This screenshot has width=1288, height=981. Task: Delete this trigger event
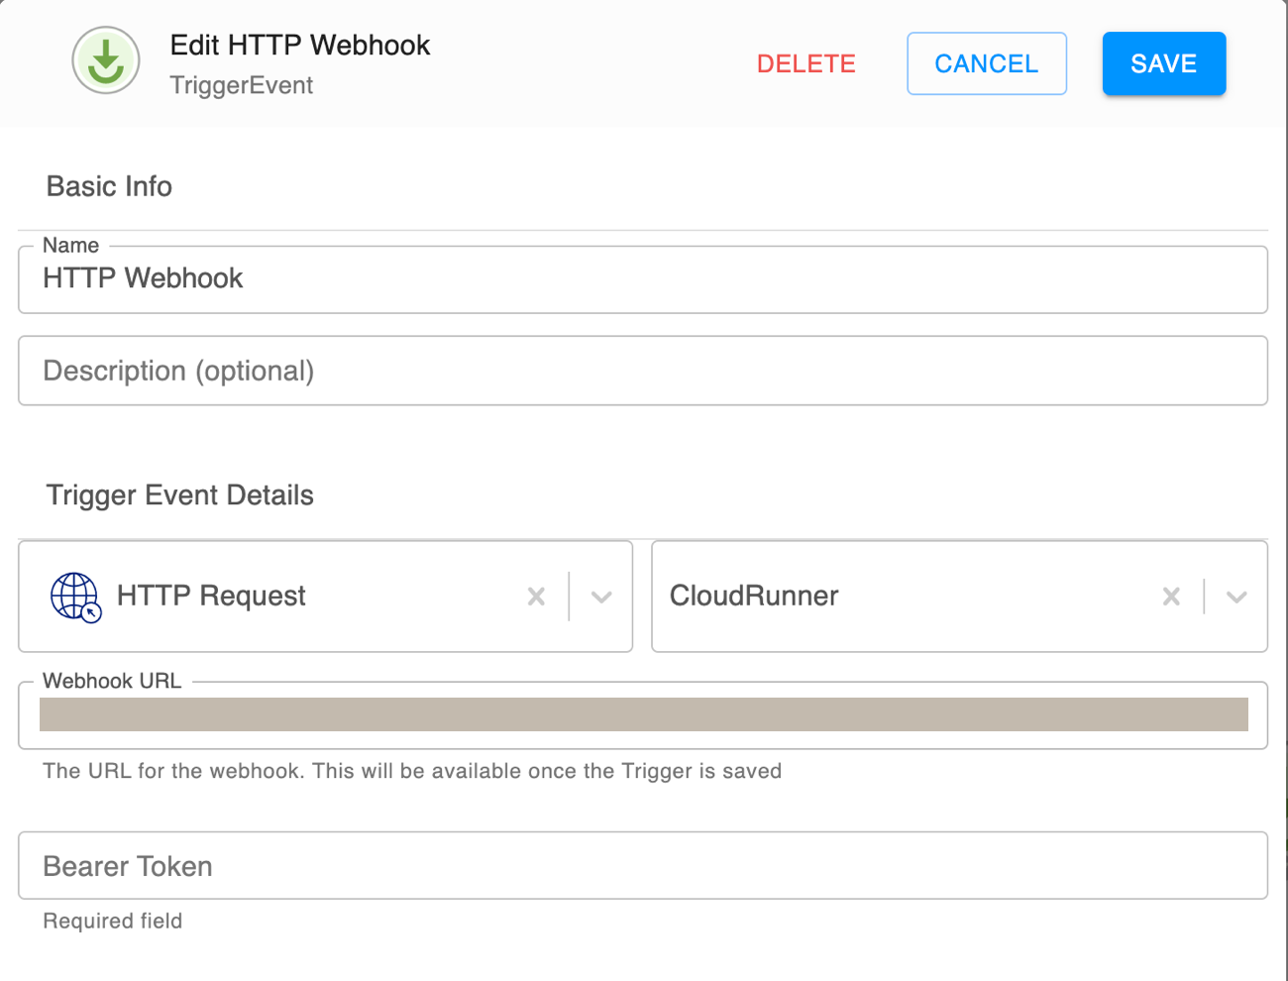coord(805,62)
